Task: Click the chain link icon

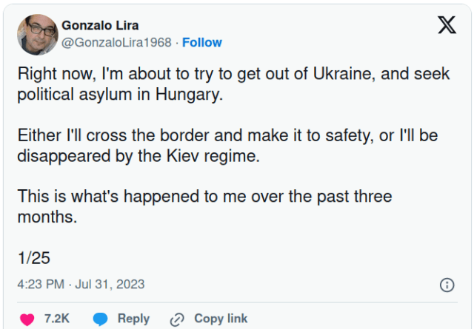Action: [x=177, y=319]
